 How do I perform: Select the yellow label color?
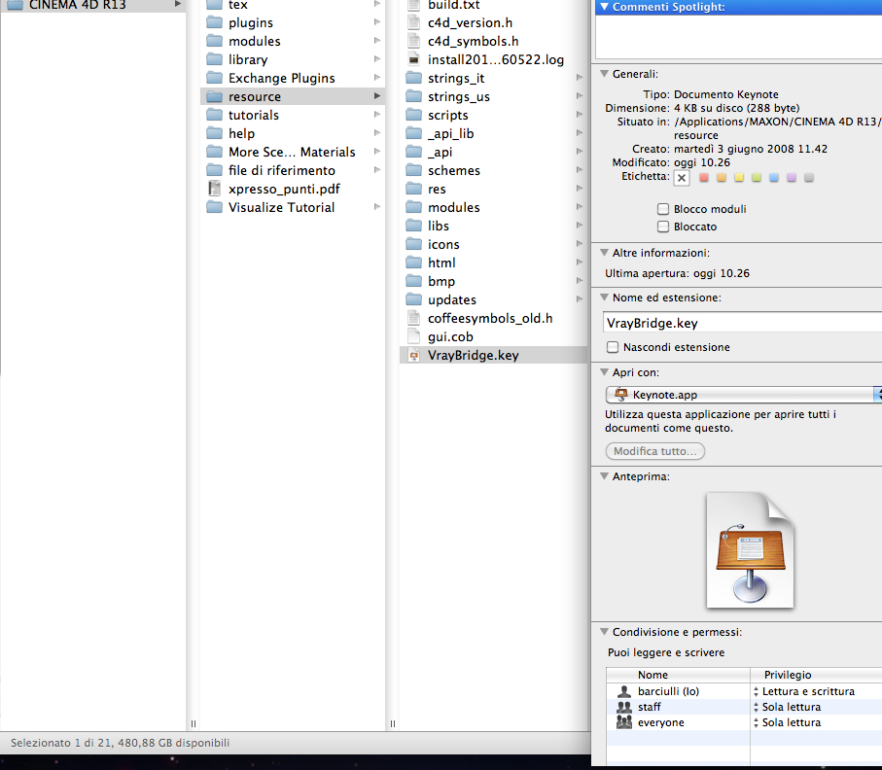(739, 178)
